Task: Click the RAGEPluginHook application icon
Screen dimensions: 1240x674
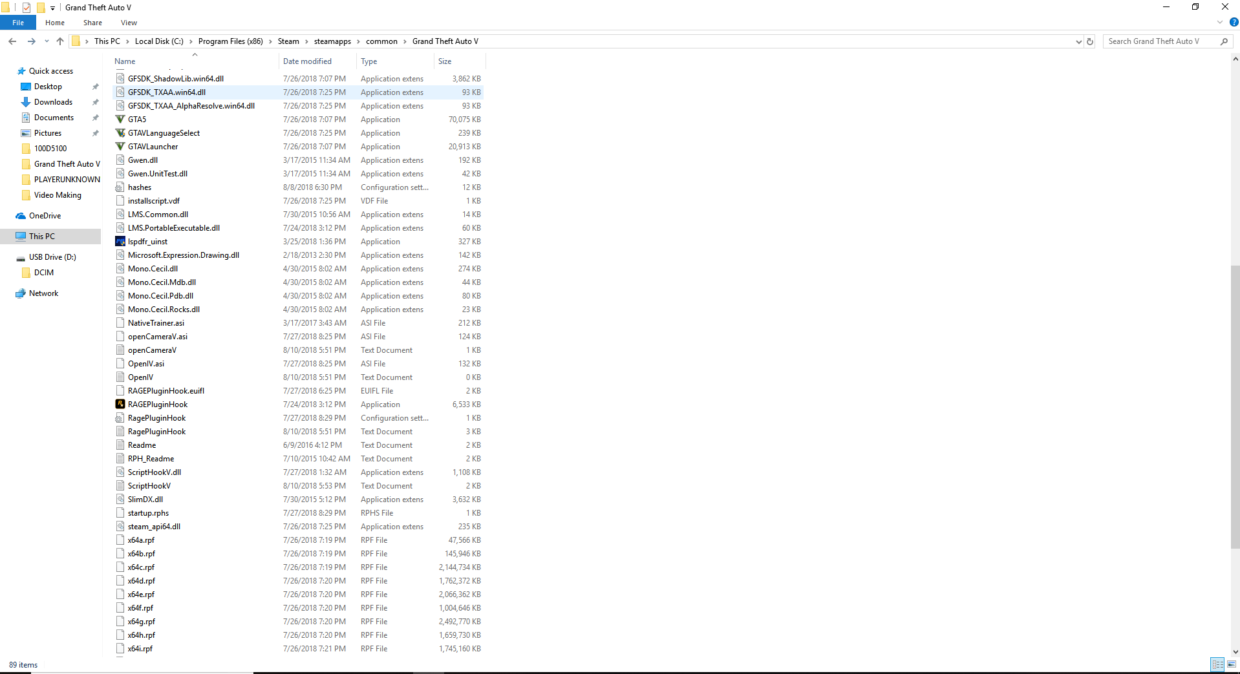Action: (x=120, y=405)
